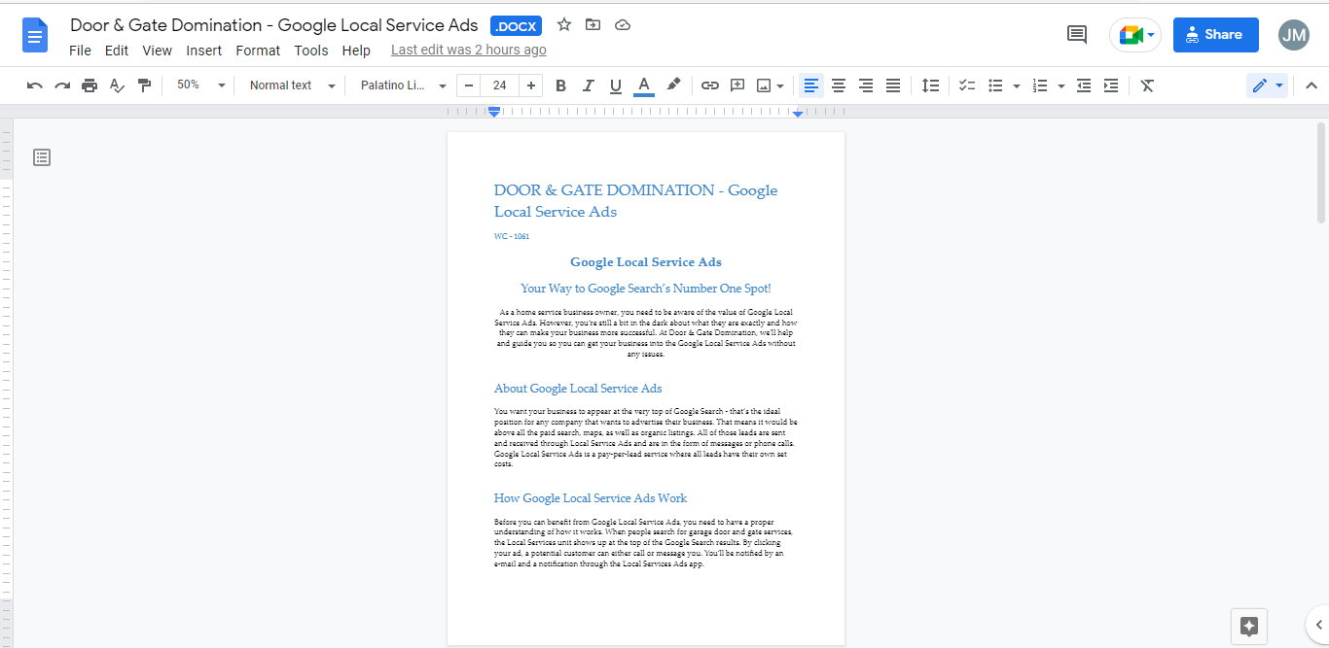Expand the image insert options arrow

780,85
